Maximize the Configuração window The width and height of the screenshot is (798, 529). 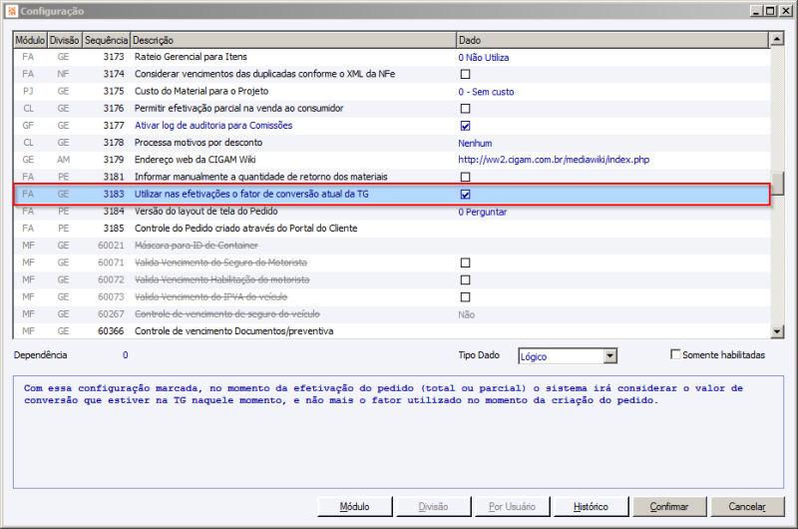pyautogui.click(x=770, y=11)
